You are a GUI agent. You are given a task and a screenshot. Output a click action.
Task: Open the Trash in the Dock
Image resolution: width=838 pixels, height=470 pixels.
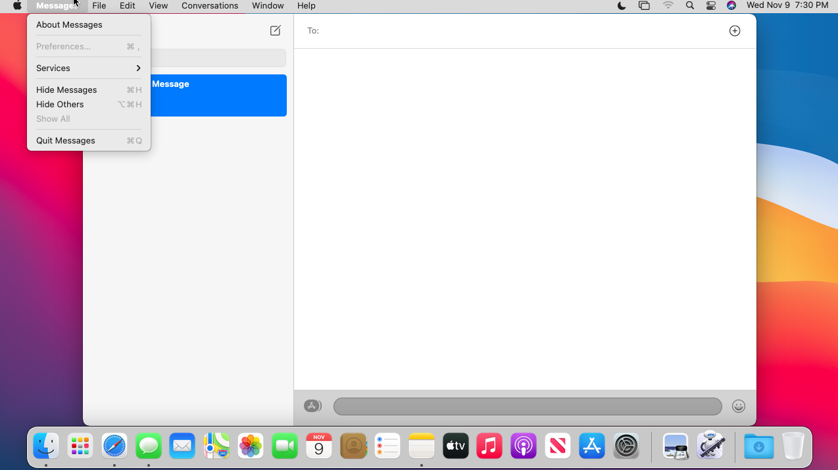coord(793,446)
